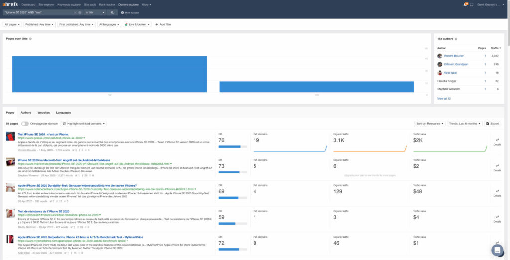Screen dimensions: 510x260
Task: Click the DR 76 progress bar
Action: (x=233, y=147)
